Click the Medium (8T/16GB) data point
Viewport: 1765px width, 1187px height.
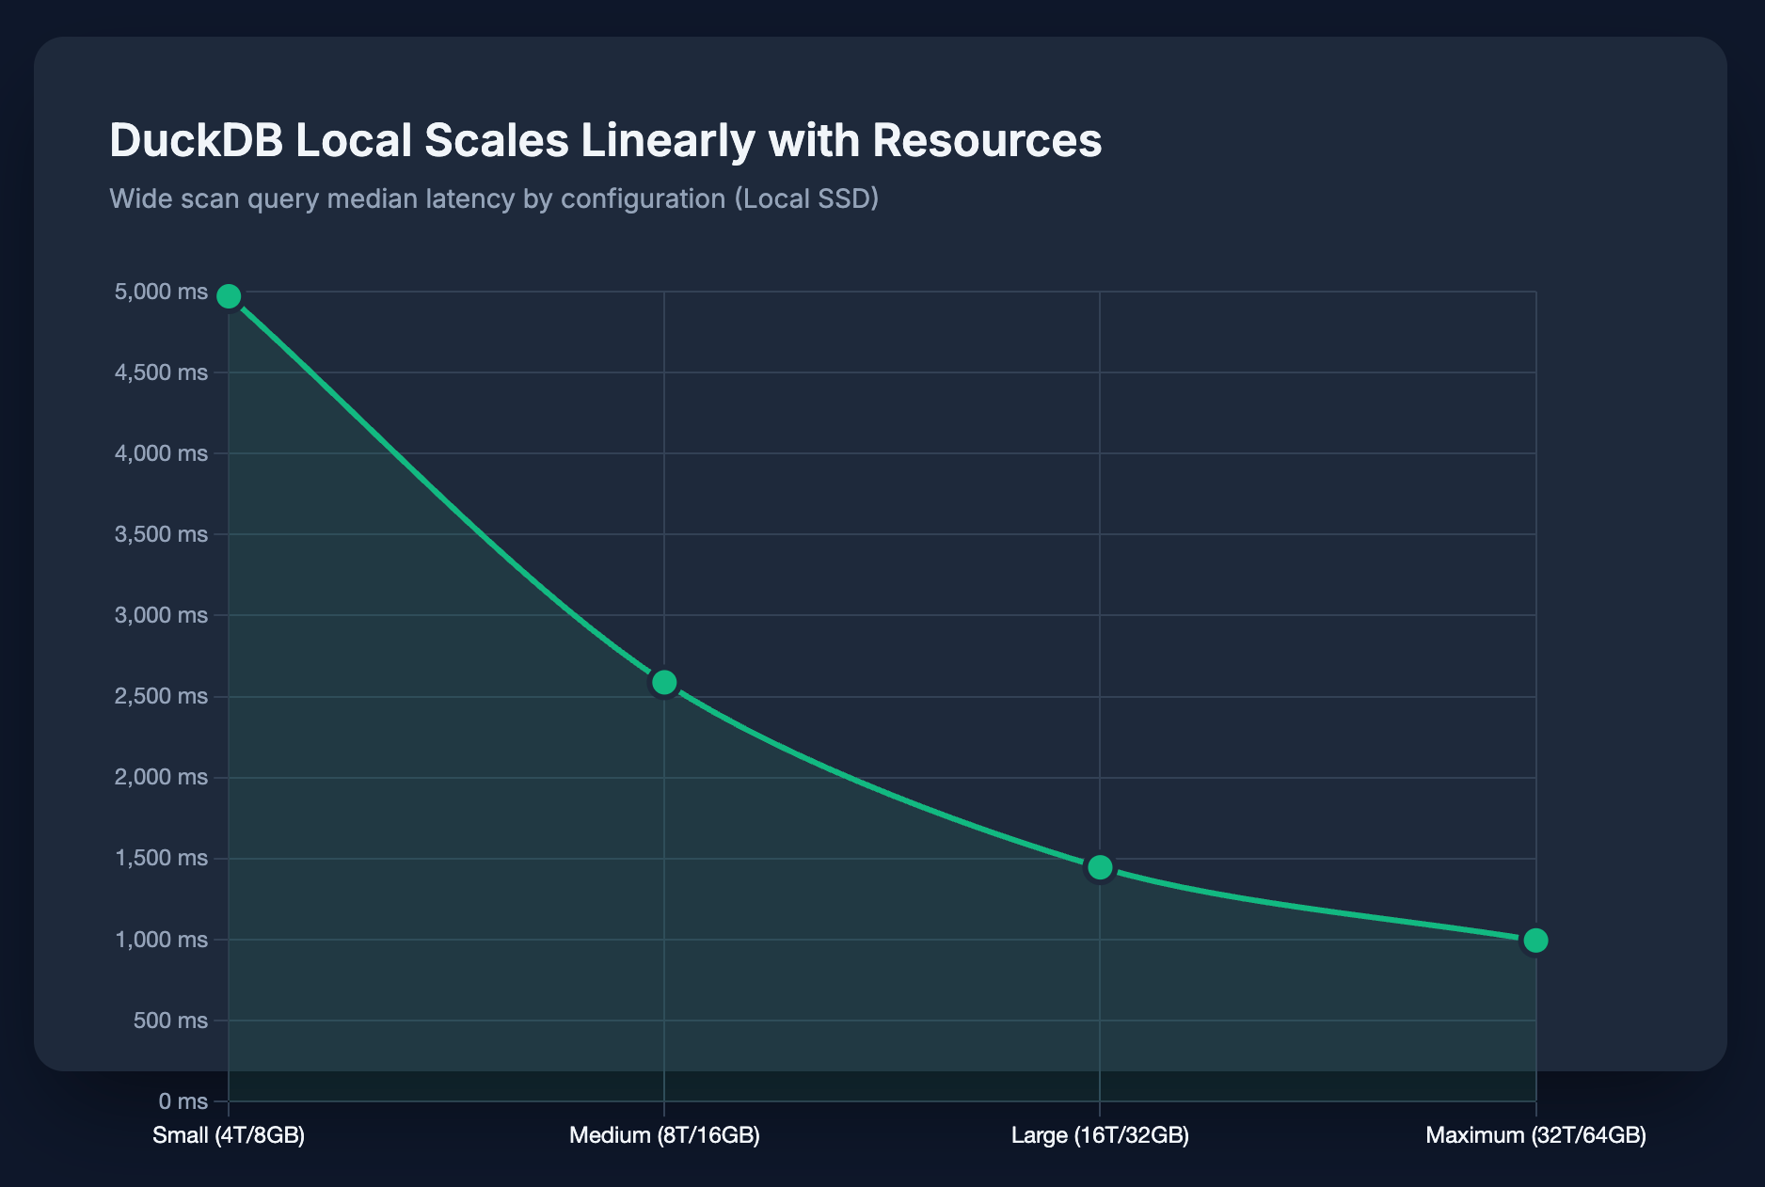(664, 682)
